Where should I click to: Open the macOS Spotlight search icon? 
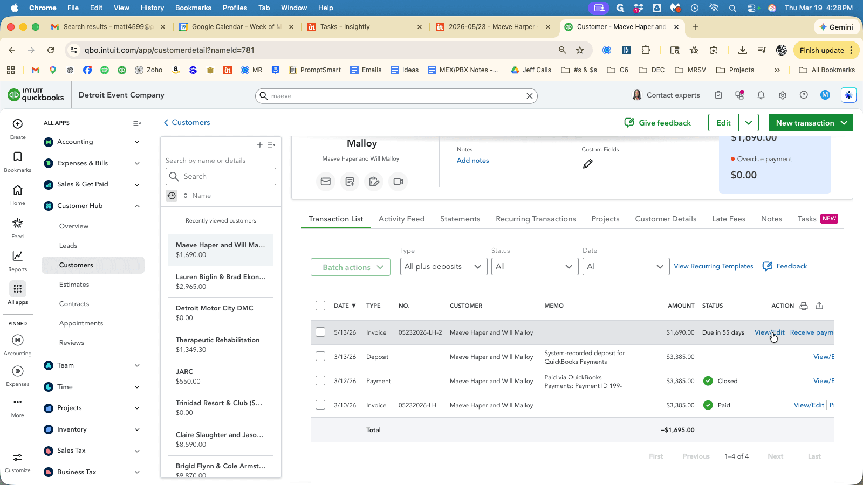pos(732,8)
